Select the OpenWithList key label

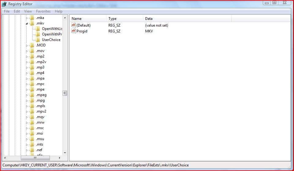pos(52,29)
